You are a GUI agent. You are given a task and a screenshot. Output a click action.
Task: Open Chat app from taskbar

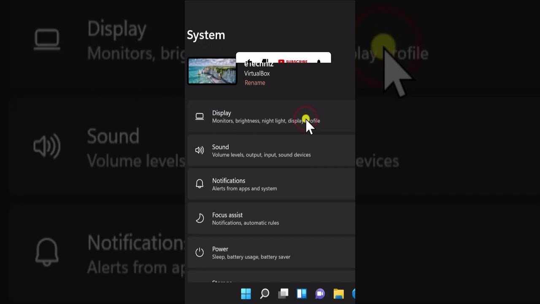coord(320,293)
